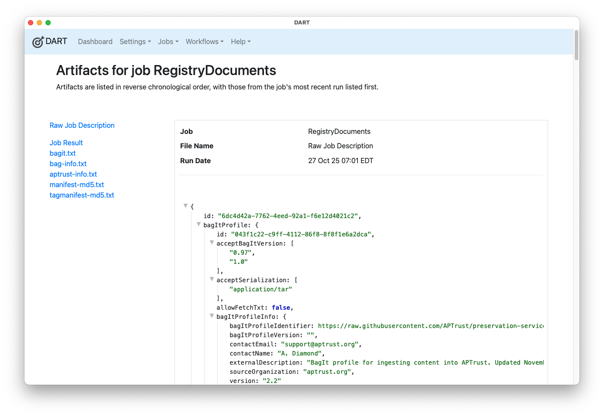The image size is (604, 417).
Task: View the tagmanifest-md5.txt artifact
Action: 82,195
